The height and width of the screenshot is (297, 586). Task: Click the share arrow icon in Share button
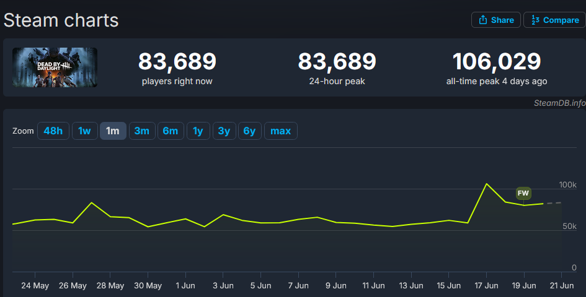(483, 20)
